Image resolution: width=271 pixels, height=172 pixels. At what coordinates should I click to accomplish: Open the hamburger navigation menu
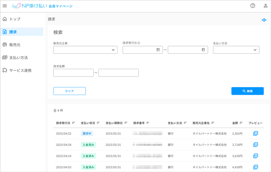(x=5, y=6)
